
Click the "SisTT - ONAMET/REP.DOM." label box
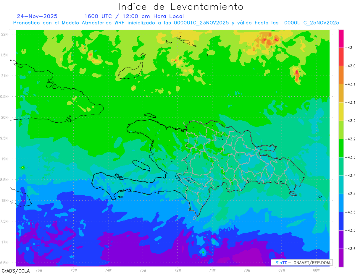coord(301,262)
